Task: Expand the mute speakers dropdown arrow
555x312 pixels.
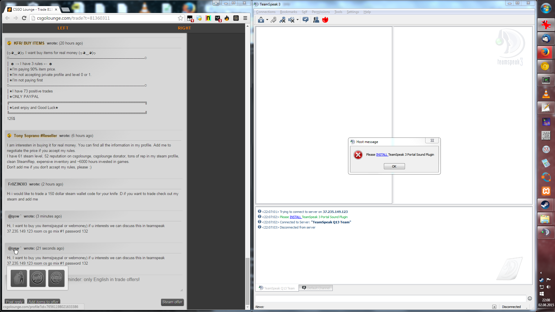Action: point(297,20)
